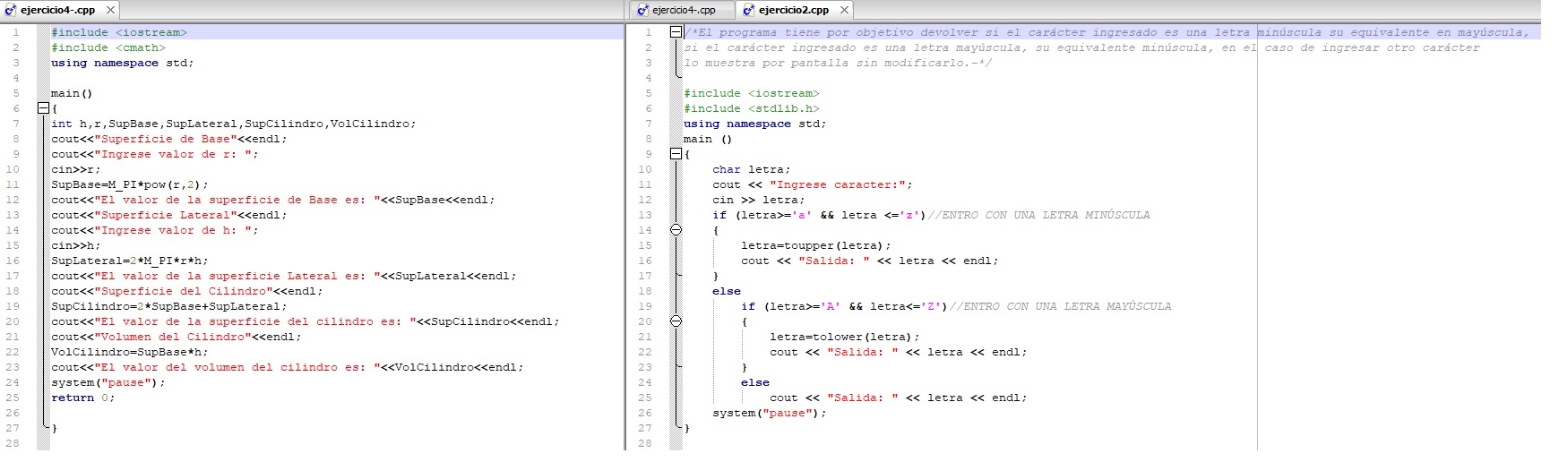Place cursor on letra=toupper(letra) line
This screenshot has width=1559, height=462.
click(815, 245)
